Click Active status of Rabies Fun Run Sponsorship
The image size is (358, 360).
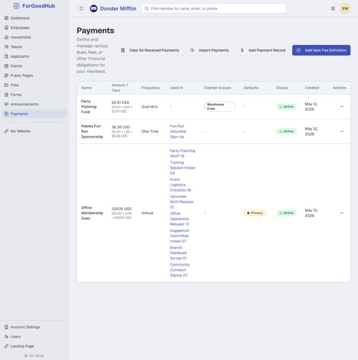click(286, 131)
